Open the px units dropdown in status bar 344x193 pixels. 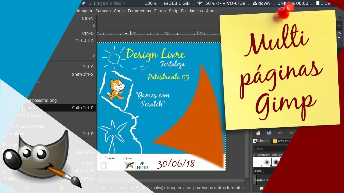(107, 188)
